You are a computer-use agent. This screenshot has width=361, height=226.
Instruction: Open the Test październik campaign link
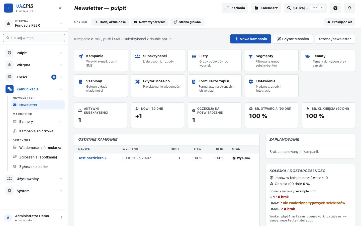click(x=92, y=158)
